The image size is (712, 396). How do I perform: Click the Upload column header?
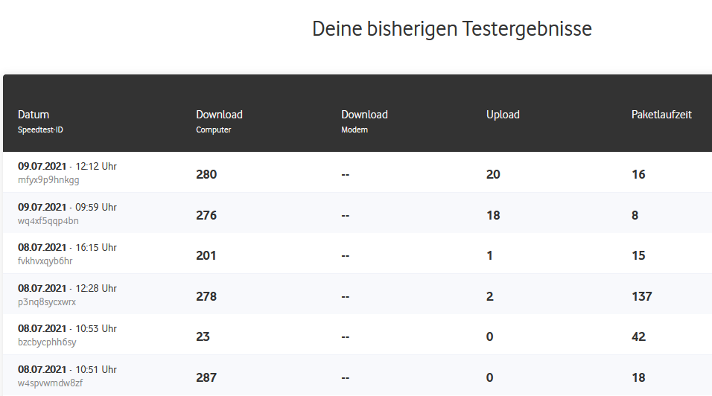point(503,115)
